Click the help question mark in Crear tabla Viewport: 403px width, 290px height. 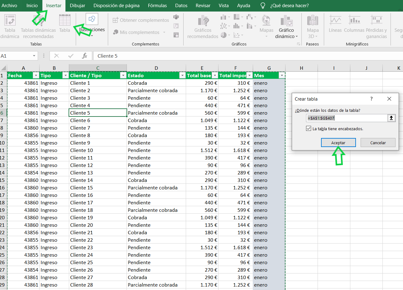click(x=371, y=99)
